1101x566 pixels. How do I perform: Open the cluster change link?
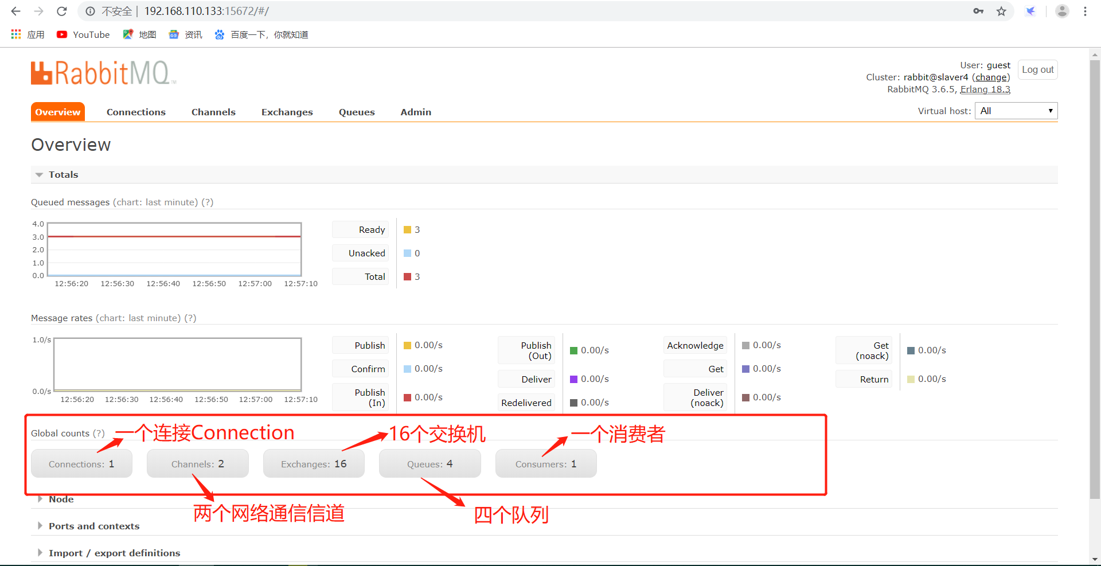pyautogui.click(x=991, y=77)
